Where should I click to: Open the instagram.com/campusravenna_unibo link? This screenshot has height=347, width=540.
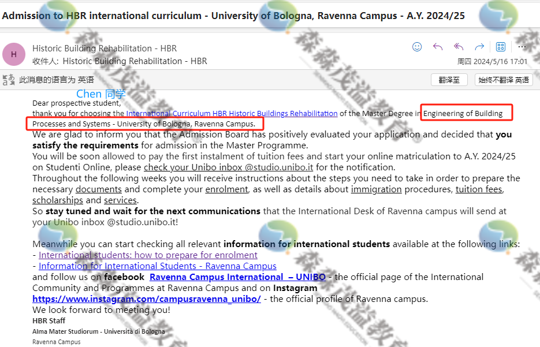pos(147,299)
